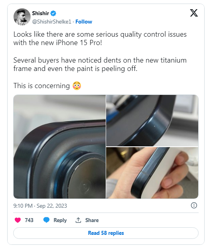Click the Read 58 replies button
The width and height of the screenshot is (211, 250).
(106, 233)
